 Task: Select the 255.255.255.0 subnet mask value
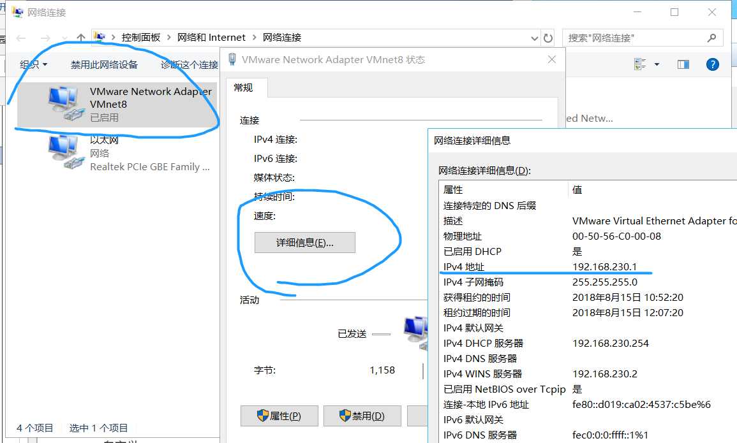604,282
